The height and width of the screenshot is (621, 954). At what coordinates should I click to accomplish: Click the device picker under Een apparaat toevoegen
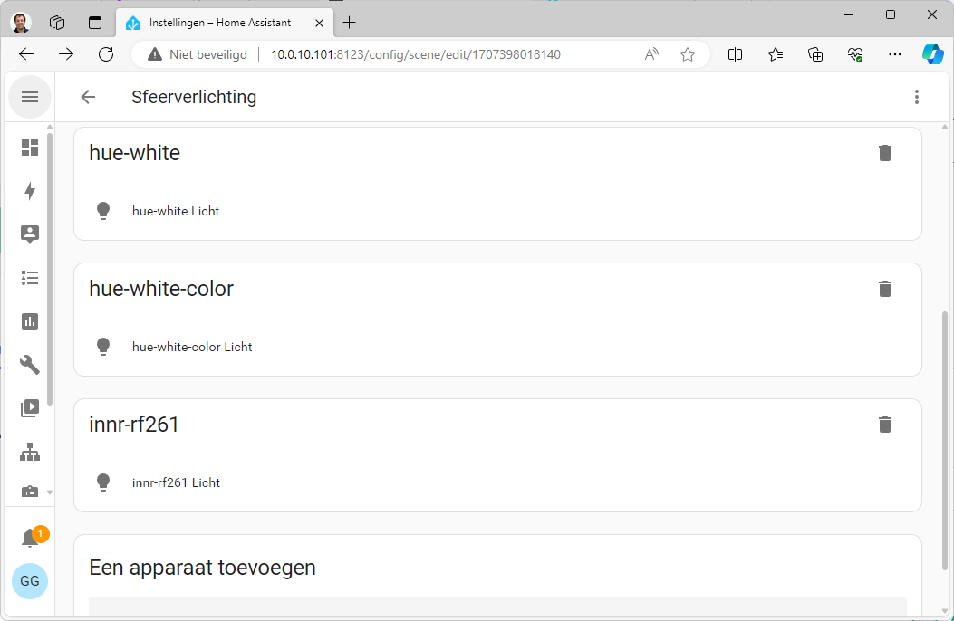click(x=497, y=607)
